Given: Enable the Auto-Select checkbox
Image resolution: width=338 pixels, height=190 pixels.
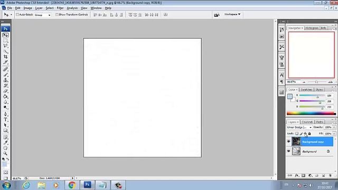Looking at the screenshot, I should (x=17, y=15).
